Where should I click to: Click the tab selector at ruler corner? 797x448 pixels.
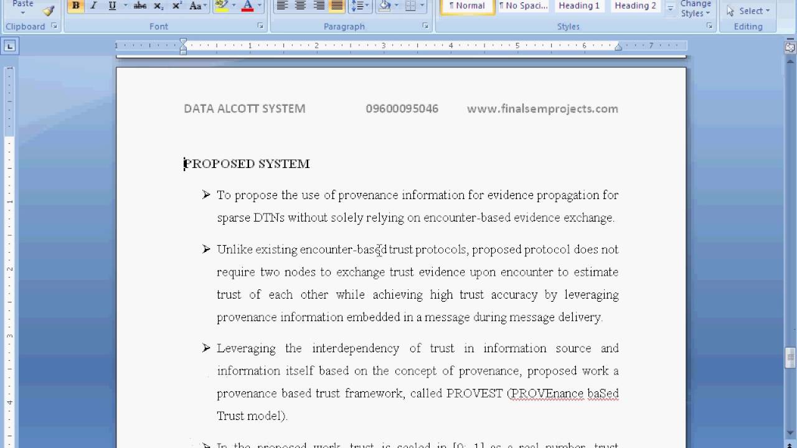tap(10, 45)
